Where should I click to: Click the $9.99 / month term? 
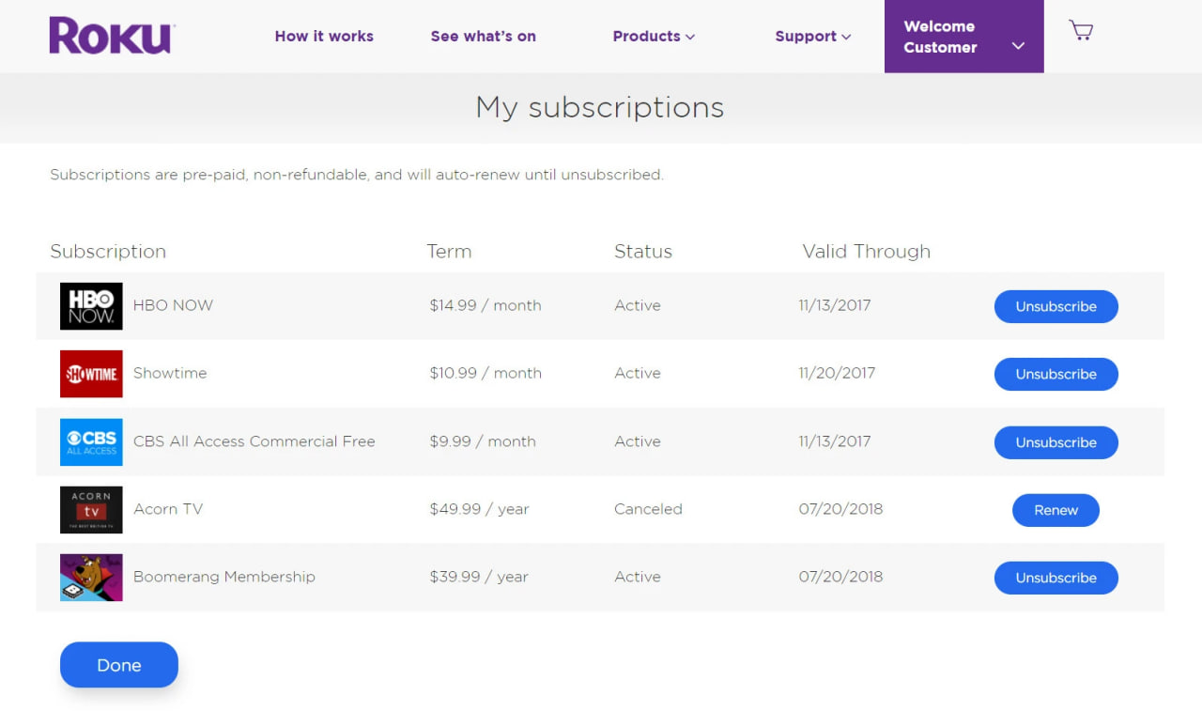tap(483, 441)
